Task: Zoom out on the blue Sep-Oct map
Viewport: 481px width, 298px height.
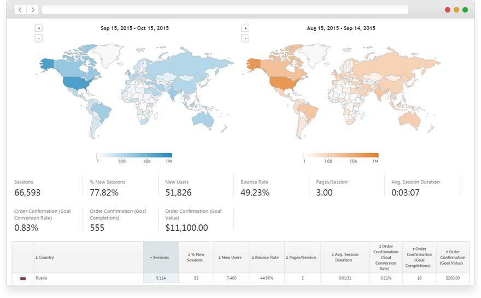Action: coord(38,38)
